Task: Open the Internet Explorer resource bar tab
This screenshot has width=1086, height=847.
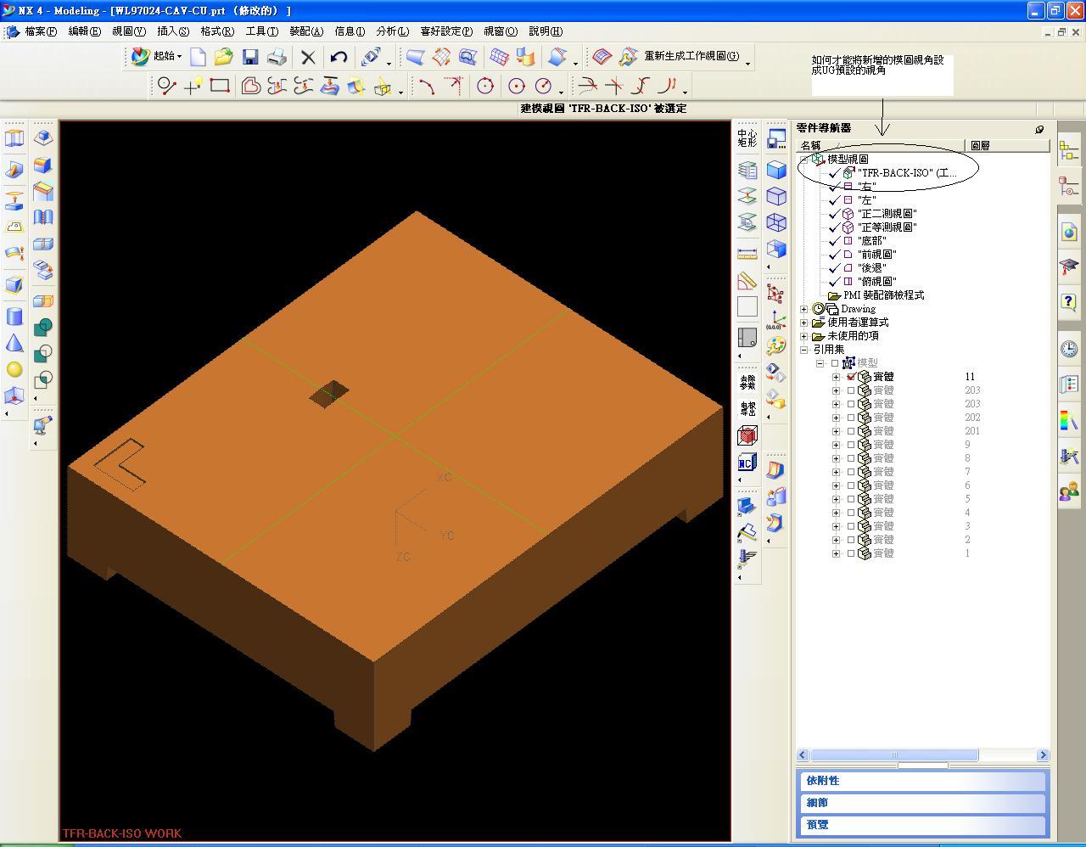Action: tap(1069, 232)
